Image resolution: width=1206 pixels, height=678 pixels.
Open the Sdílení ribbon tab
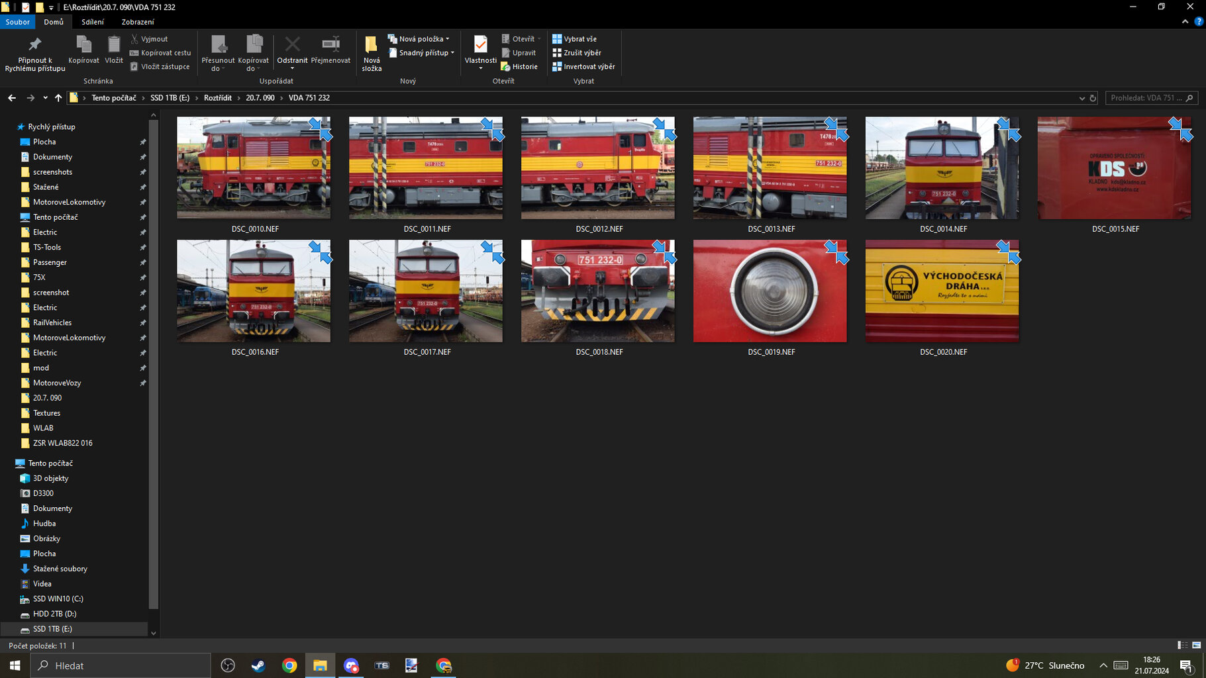pos(93,22)
